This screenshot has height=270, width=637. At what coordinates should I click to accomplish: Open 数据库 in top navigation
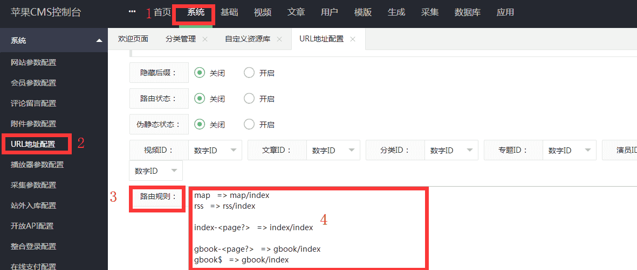[468, 12]
